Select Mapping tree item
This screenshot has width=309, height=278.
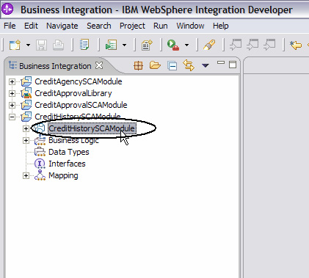point(63,175)
